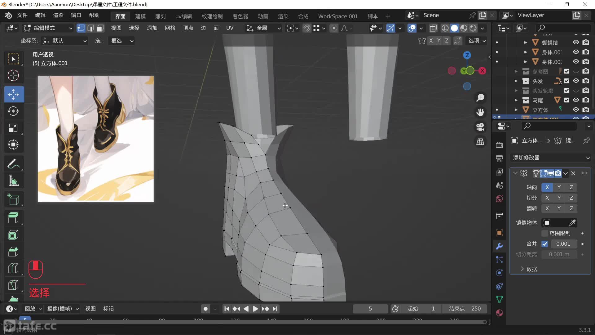Screen dimensions: 595x335
Task: Toggle visibility of 头发 collection
Action: (x=576, y=81)
